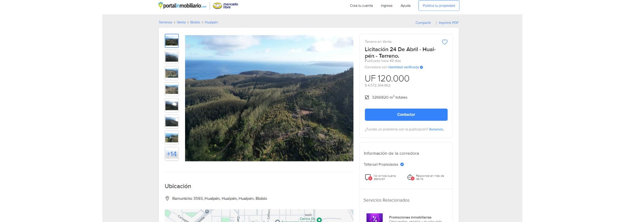Image resolution: width=635 pixels, height=222 pixels.
Task: Click Publica tu propiedad button
Action: (438, 6)
